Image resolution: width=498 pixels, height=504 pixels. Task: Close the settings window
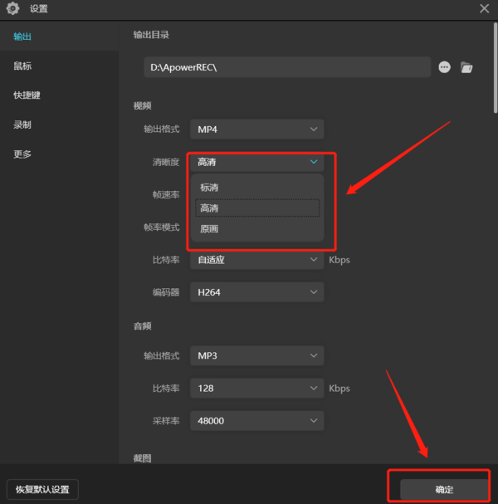point(484,9)
